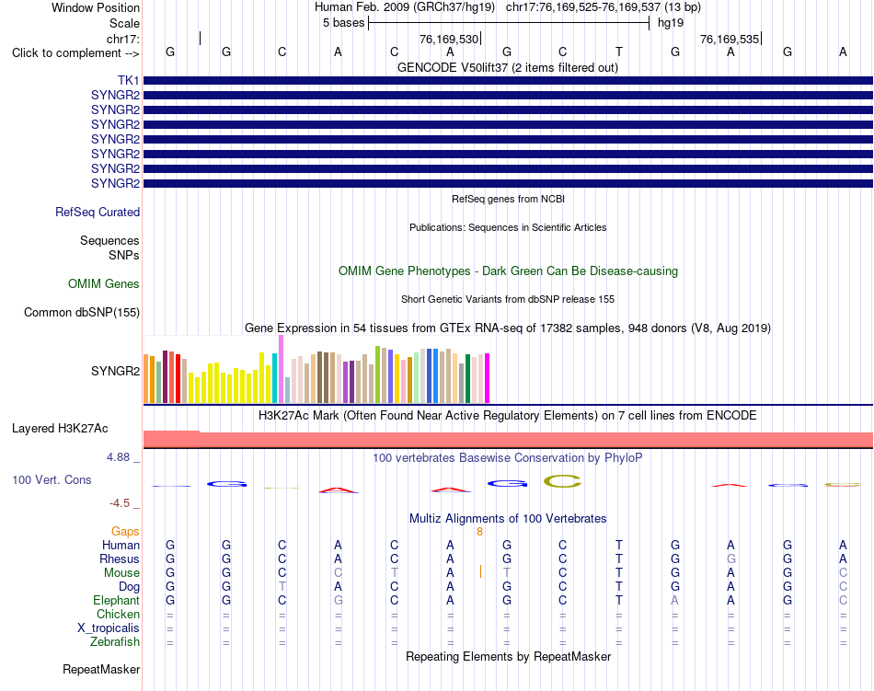
Task: Click the Mouse species label
Action: pyautogui.click(x=121, y=573)
